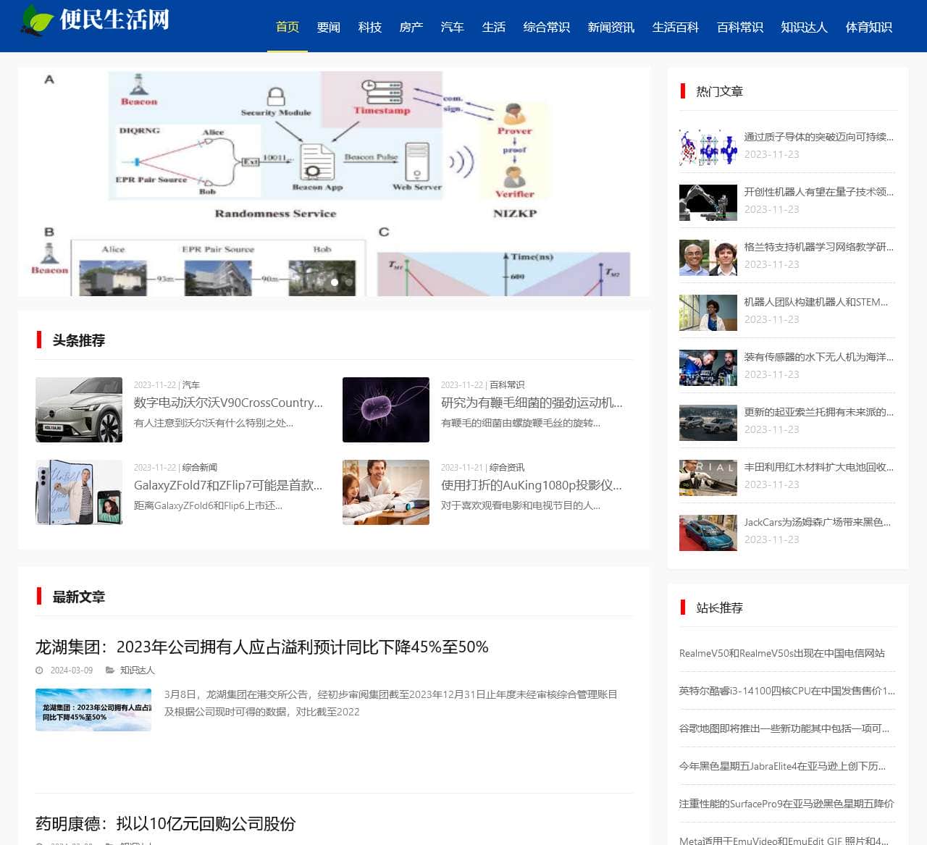Image resolution: width=927 pixels, height=845 pixels.
Task: Click the Toyota battery recycling thumbnail
Action: [x=708, y=478]
